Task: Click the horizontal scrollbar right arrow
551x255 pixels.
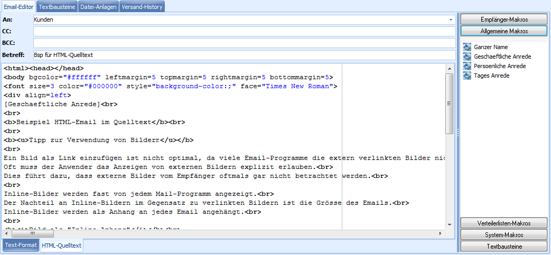Action: tap(441, 233)
